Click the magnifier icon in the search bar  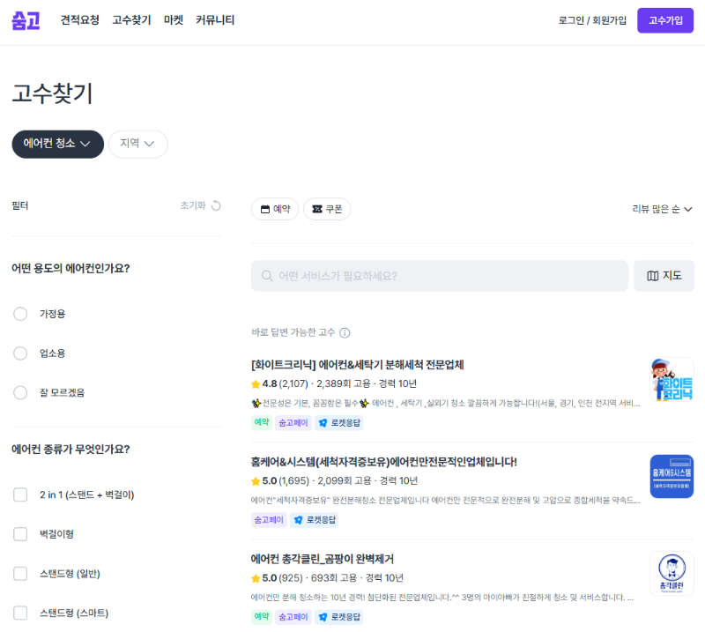[x=266, y=276]
